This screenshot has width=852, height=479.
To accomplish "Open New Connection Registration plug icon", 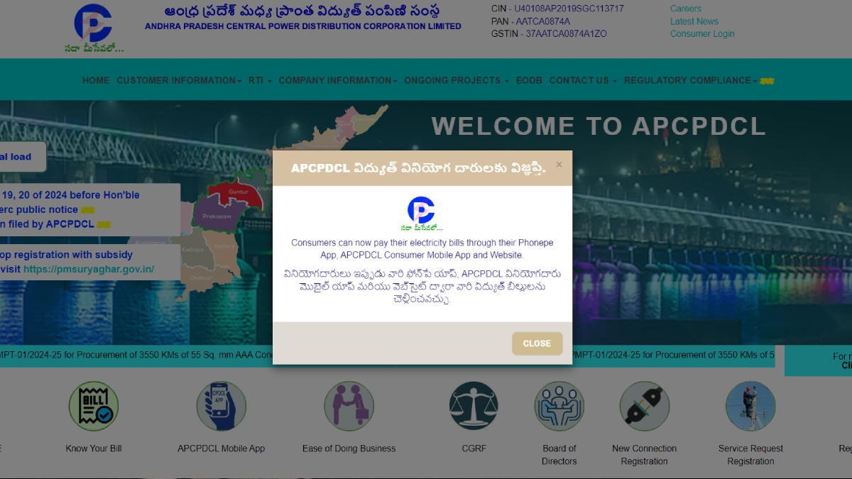I will [644, 406].
